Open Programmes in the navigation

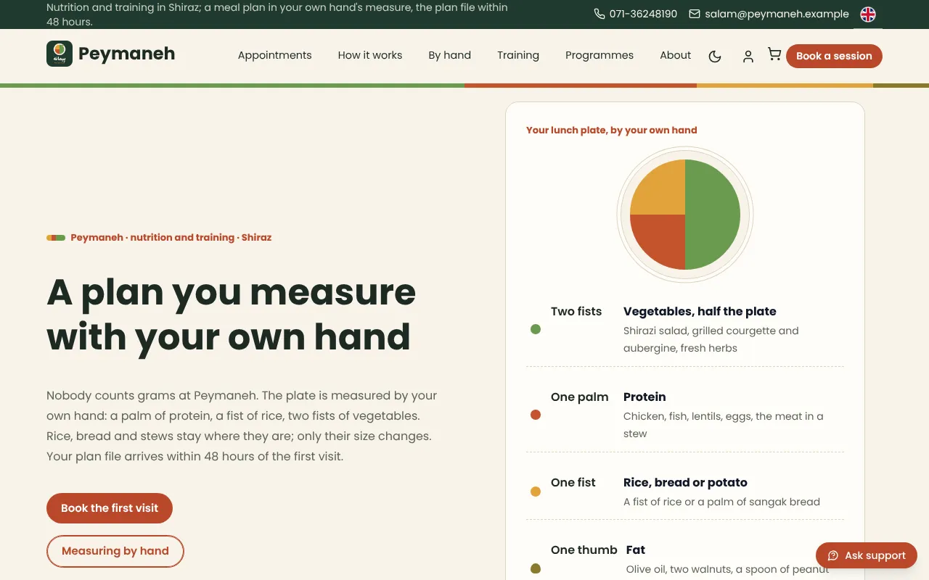[599, 55]
